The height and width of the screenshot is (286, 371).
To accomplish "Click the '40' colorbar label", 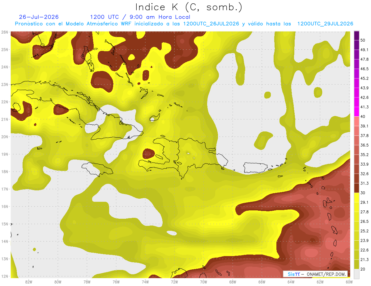I will tap(363, 116).
